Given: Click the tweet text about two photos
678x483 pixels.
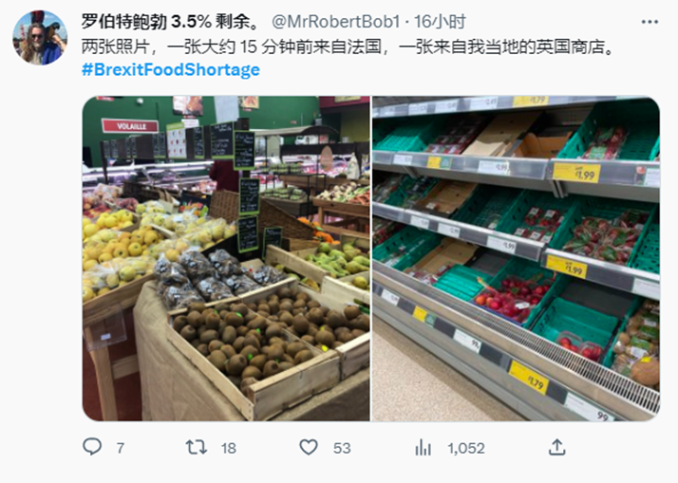Looking at the screenshot, I should [348, 46].
